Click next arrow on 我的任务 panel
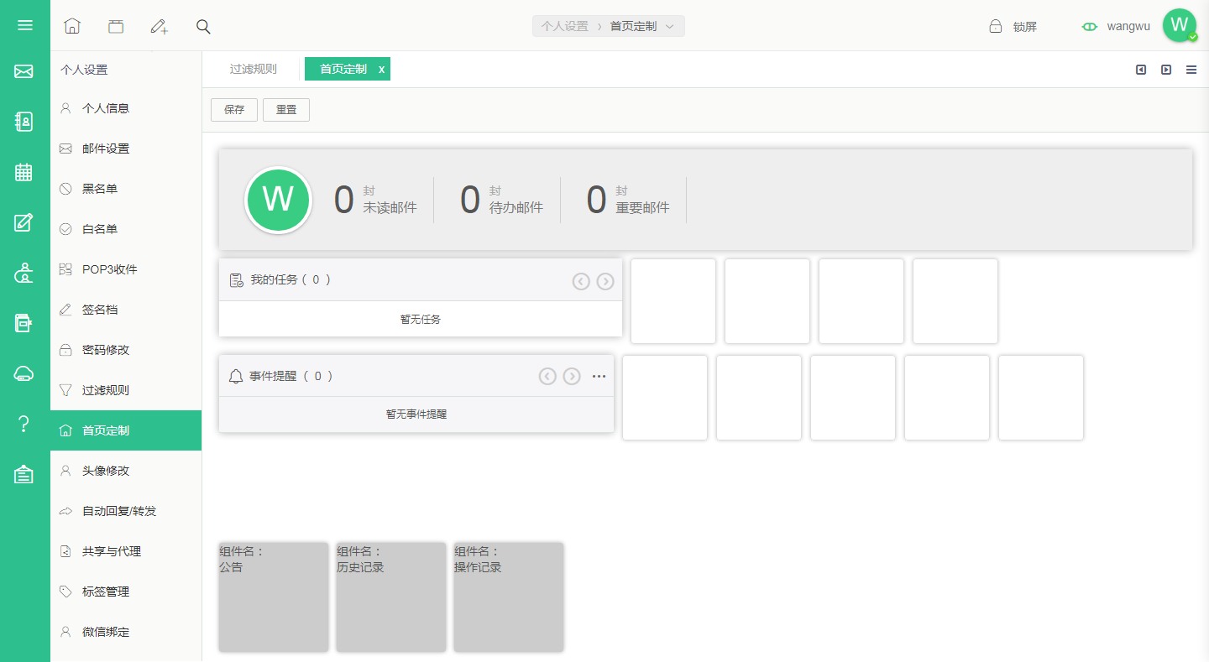Viewport: 1209px width, 662px height. [605, 281]
